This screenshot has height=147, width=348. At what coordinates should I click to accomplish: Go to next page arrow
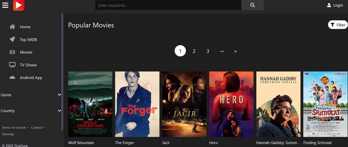[222, 51]
